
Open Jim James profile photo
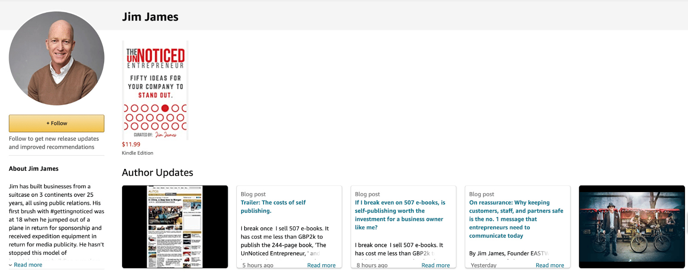(x=56, y=58)
